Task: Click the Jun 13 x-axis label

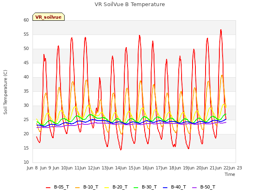Action: pyautogui.click(x=100, y=168)
